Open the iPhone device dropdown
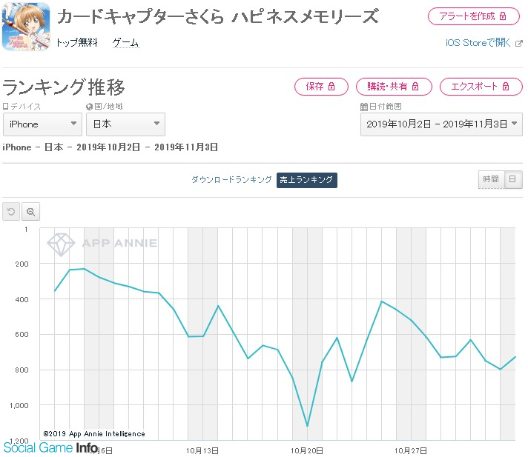 click(x=42, y=124)
